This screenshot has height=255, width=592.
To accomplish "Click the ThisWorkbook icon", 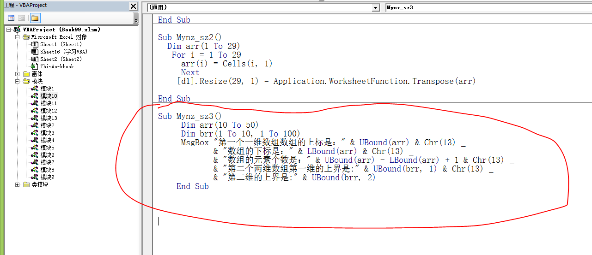I will pyautogui.click(x=35, y=66).
